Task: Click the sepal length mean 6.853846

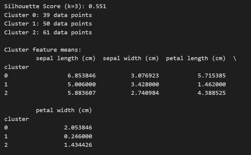Action: pos(81,76)
